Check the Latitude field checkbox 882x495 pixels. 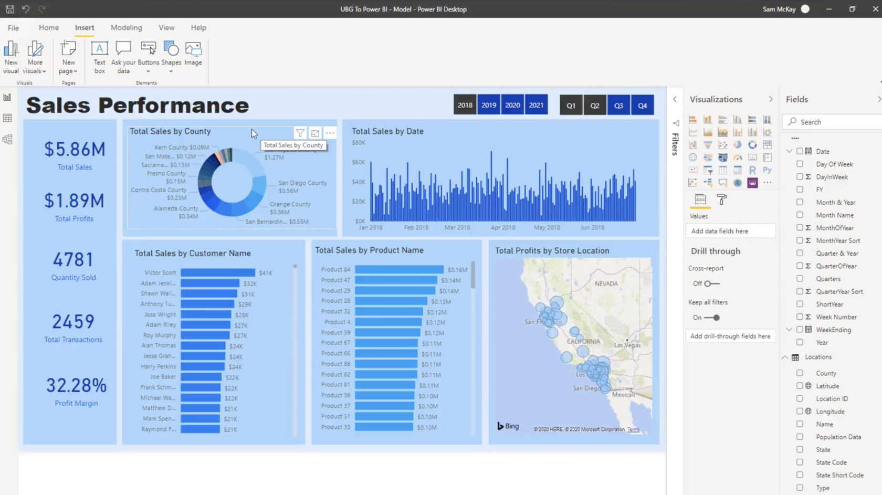point(800,386)
